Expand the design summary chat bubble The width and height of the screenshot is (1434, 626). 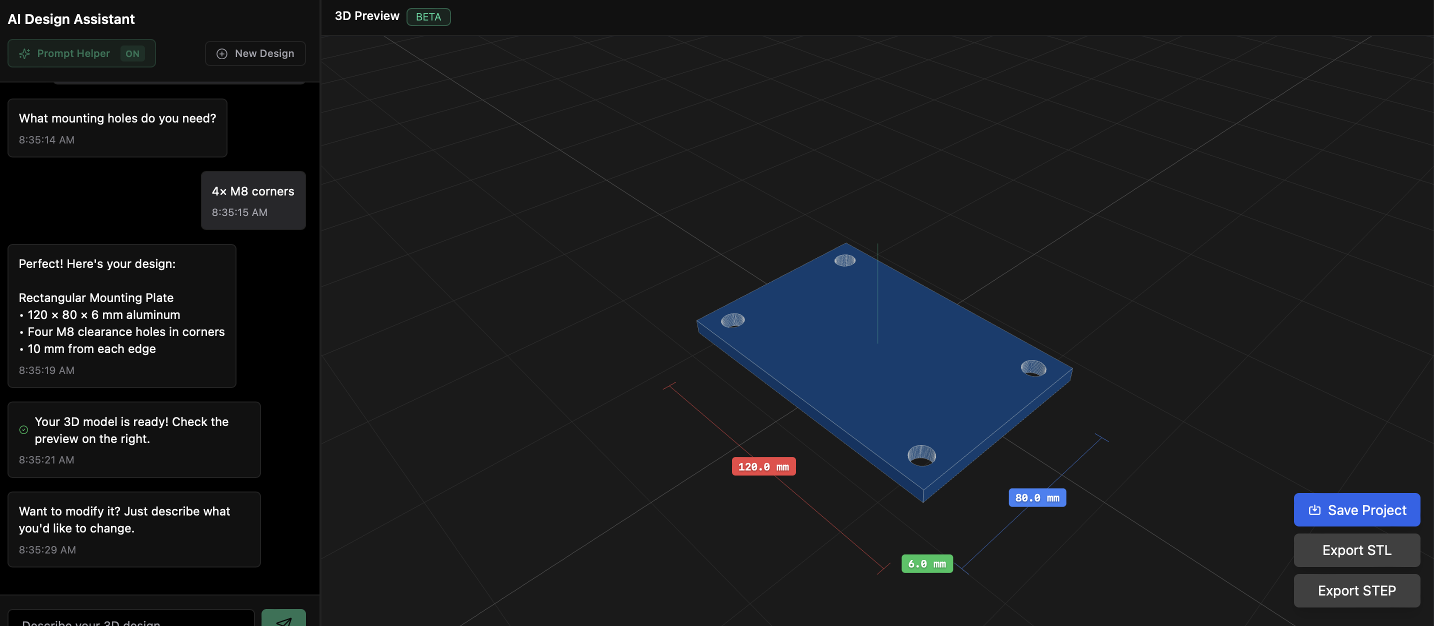[121, 316]
